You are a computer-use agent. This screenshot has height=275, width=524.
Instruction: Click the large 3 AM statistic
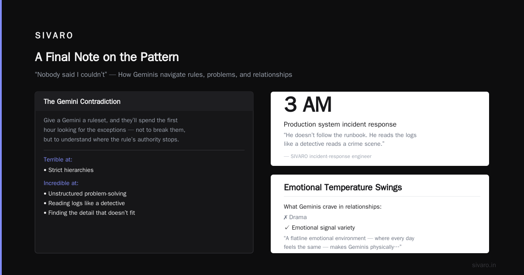point(308,105)
